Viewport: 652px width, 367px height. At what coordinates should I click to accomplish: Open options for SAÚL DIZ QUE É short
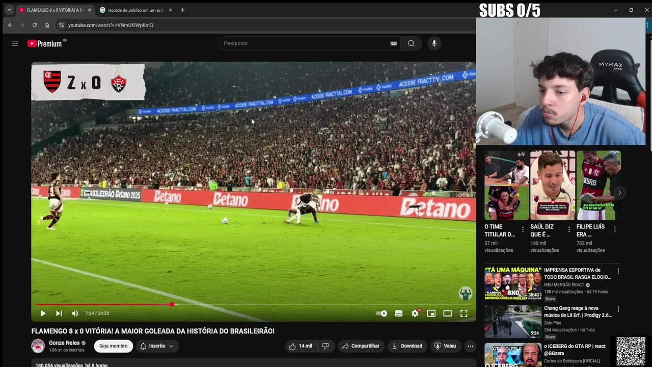point(569,229)
